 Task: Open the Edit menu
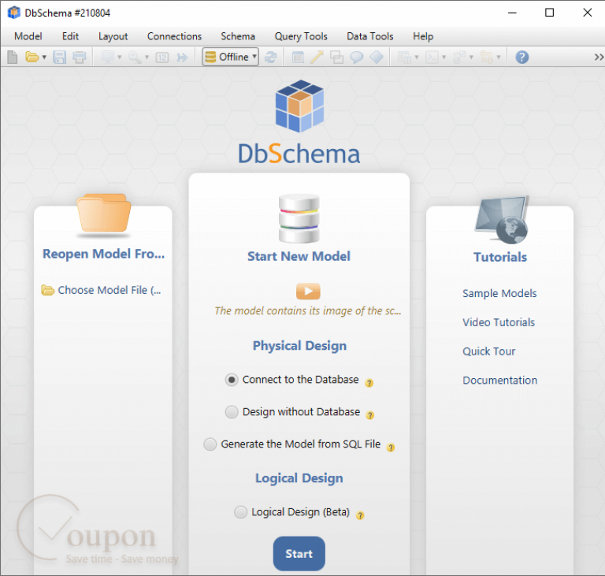click(x=70, y=36)
